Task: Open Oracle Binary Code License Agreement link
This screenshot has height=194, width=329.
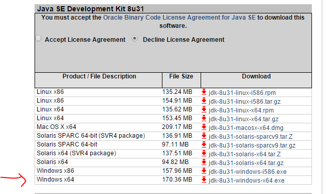Action: tap(179, 18)
